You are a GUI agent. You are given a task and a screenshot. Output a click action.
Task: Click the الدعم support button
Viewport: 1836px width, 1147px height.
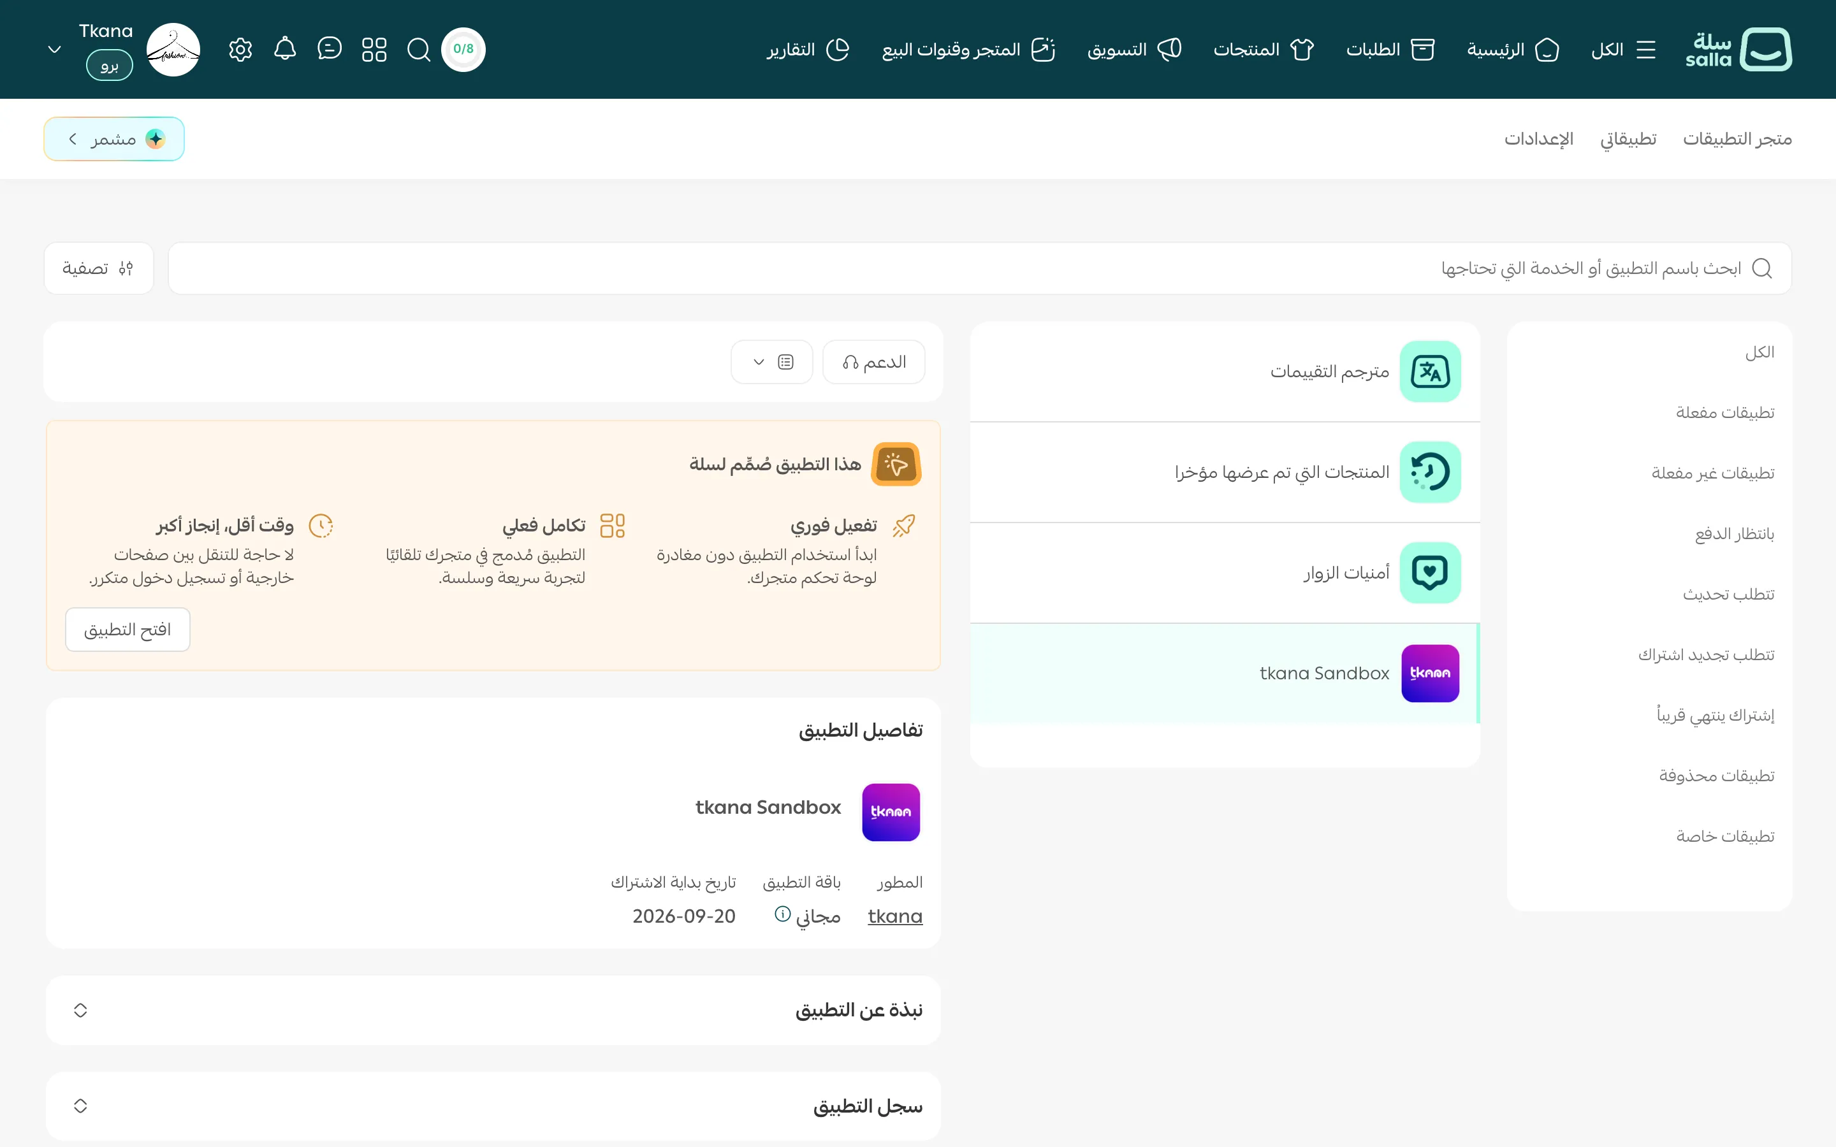[x=874, y=362]
